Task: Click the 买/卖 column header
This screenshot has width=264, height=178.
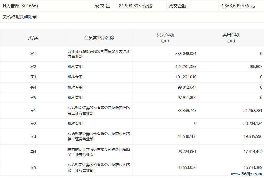Action: 33,38
